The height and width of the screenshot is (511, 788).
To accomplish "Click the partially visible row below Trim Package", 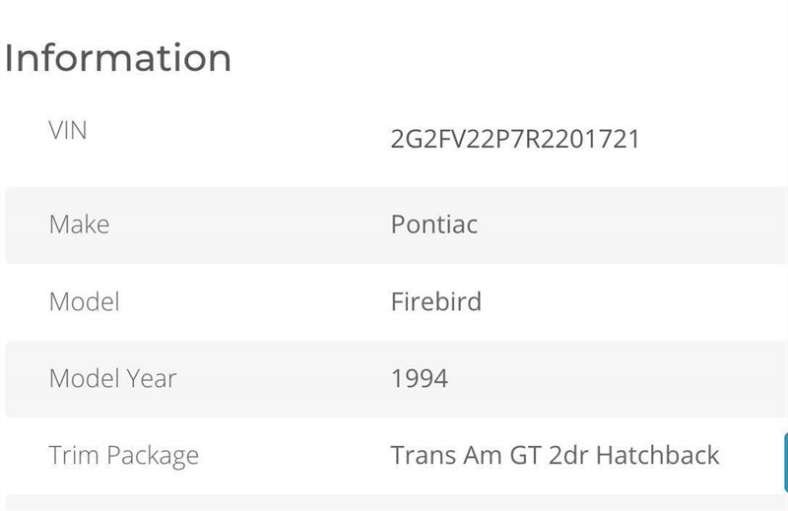I will point(394,503).
